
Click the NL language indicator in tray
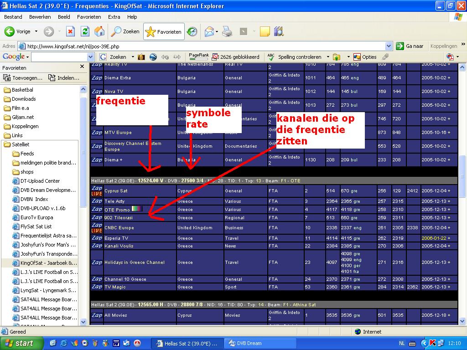pos(402,344)
